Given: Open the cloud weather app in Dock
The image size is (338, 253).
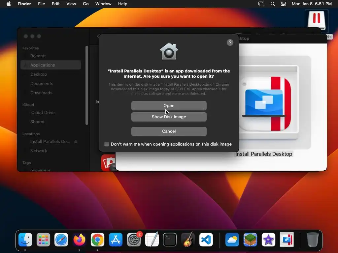Looking at the screenshot, I should click(232, 240).
